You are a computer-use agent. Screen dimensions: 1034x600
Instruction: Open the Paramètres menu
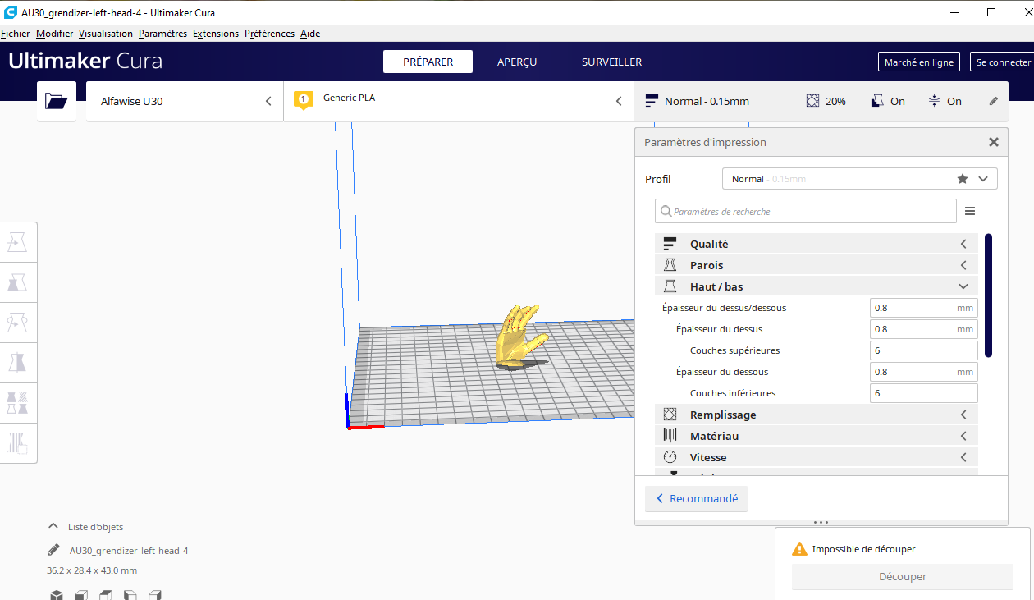point(162,34)
